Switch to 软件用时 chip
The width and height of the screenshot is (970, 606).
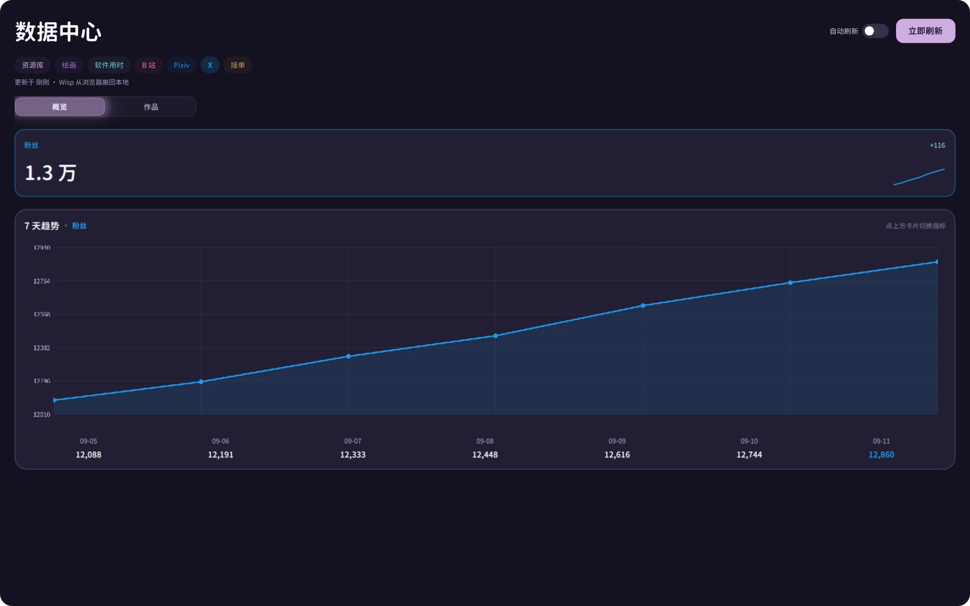[109, 65]
